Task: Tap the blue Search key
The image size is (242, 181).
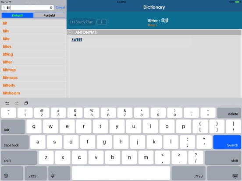Action: pos(227,142)
